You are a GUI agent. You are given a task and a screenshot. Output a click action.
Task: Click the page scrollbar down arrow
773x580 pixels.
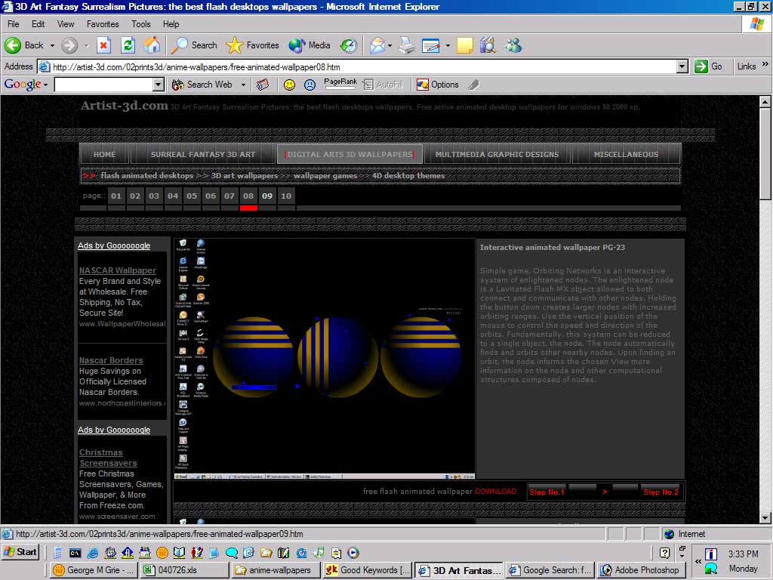[765, 517]
